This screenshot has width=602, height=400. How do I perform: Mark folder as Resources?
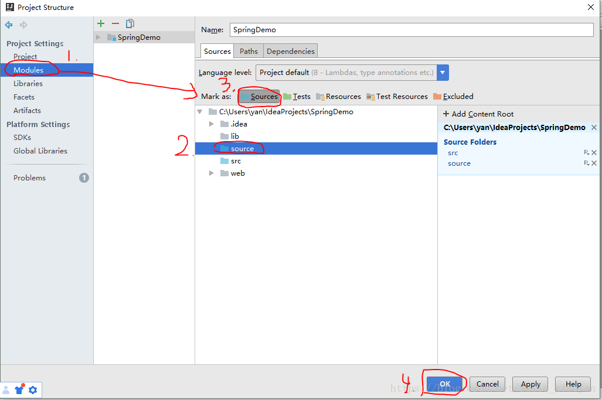[x=339, y=97]
